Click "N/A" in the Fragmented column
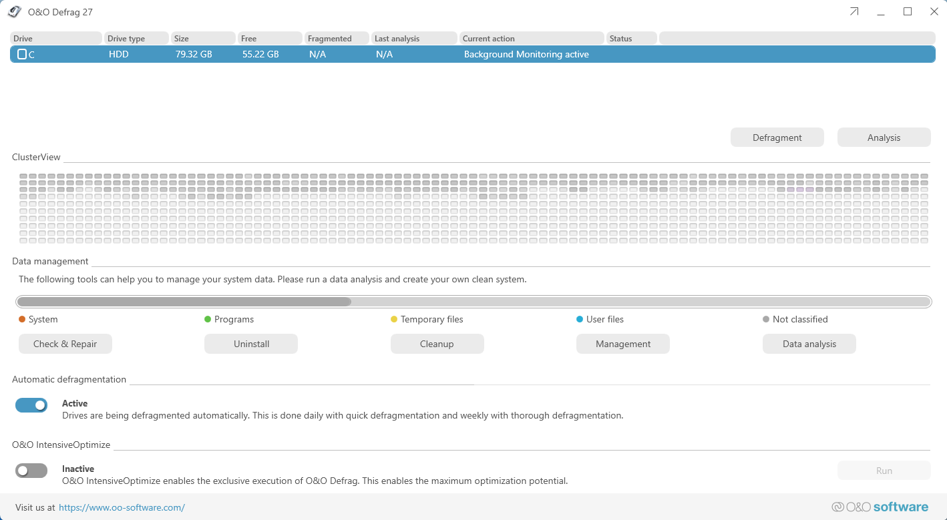The image size is (947, 520). [x=318, y=54]
